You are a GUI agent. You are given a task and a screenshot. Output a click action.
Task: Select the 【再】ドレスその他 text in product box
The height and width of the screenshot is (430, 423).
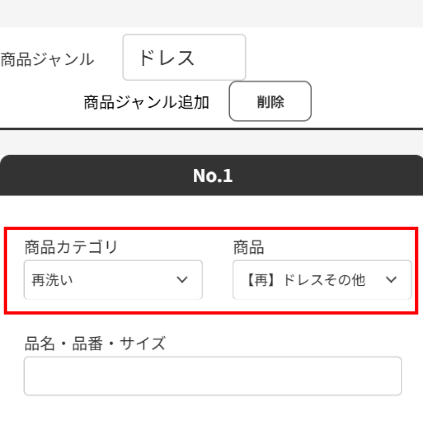305,280
